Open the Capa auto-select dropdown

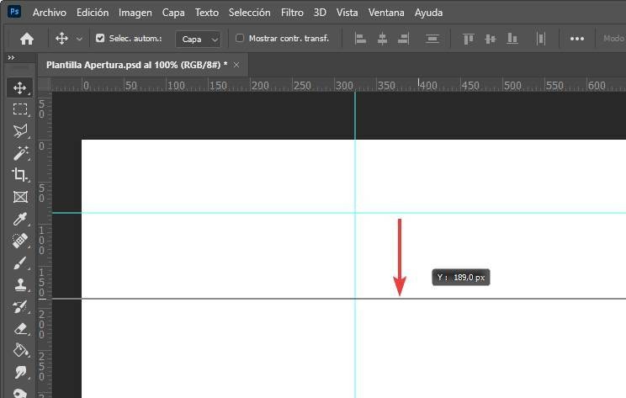(x=198, y=39)
